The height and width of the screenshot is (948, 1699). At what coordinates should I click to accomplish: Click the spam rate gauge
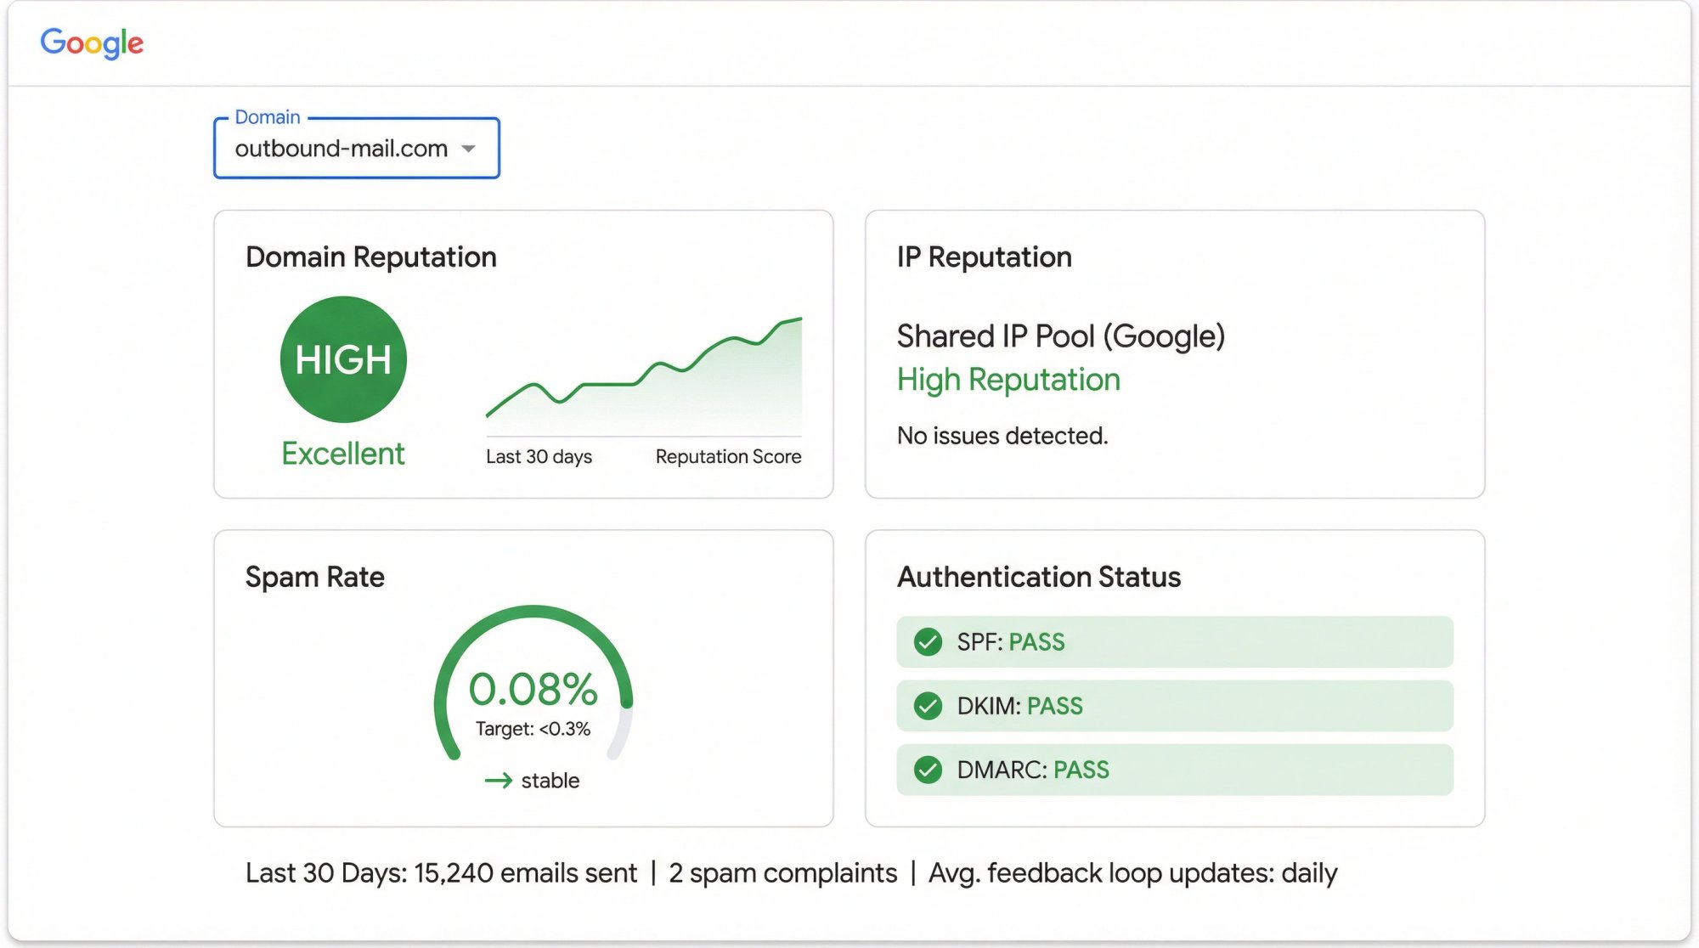pyautogui.click(x=531, y=688)
